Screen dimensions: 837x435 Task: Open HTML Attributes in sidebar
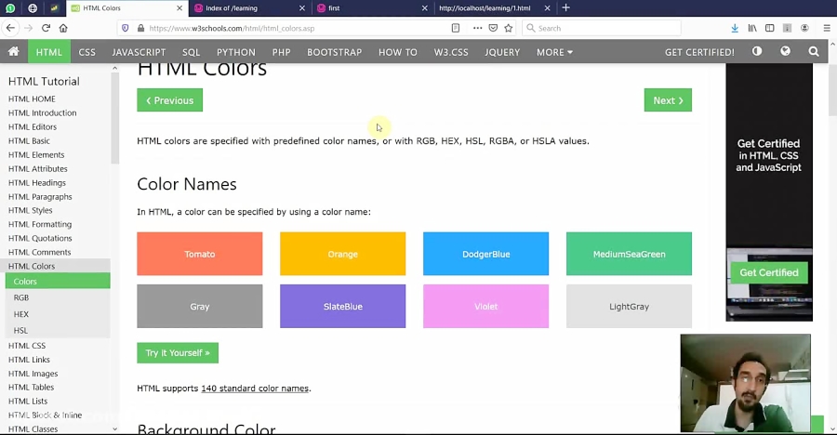click(38, 168)
